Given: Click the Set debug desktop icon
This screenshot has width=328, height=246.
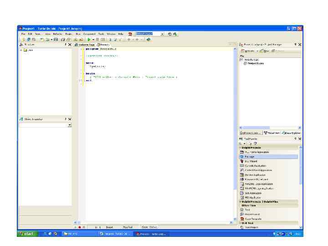Looking at the screenshot, I should [x=175, y=34].
